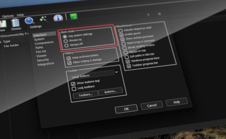Confirm settings with OK button
The image size is (226, 139).
coord(126,109)
